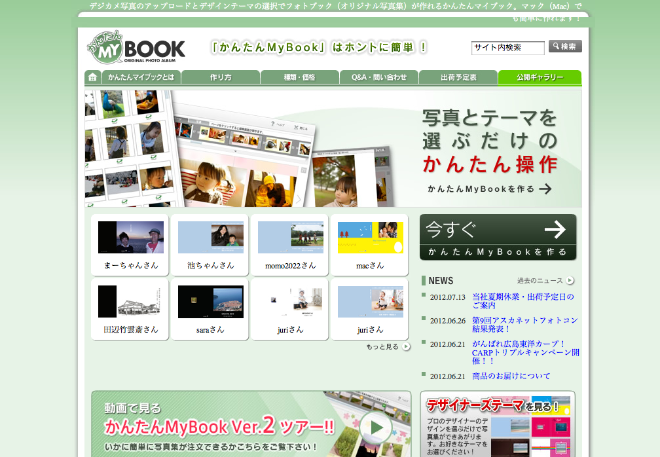Go to the 公開ギャラリー tab
This screenshot has height=457, width=660.
tap(540, 77)
